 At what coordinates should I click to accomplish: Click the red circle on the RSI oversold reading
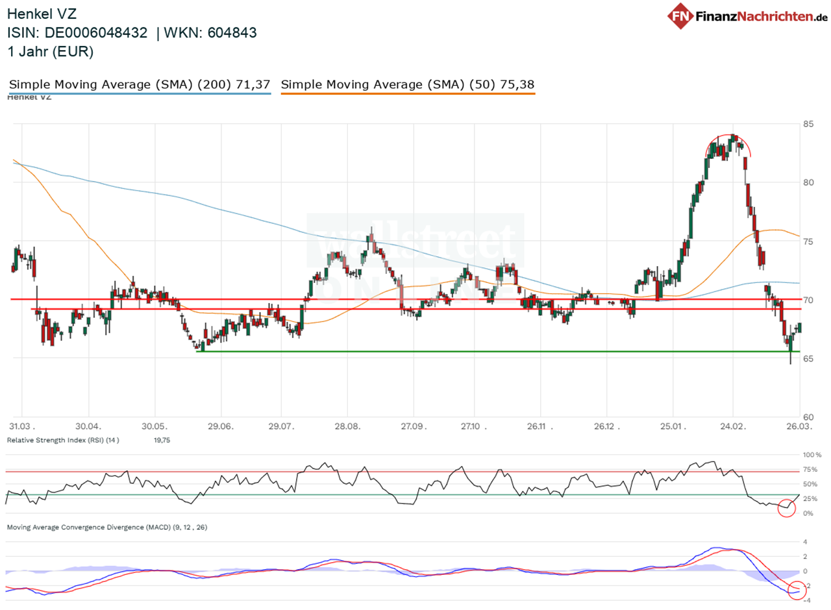click(x=787, y=509)
